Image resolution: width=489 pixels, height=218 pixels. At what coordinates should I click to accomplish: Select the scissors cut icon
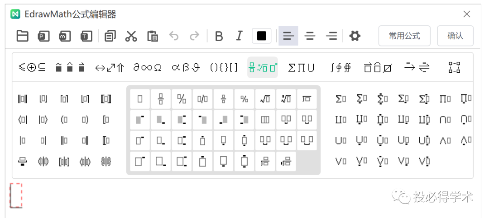point(131,36)
